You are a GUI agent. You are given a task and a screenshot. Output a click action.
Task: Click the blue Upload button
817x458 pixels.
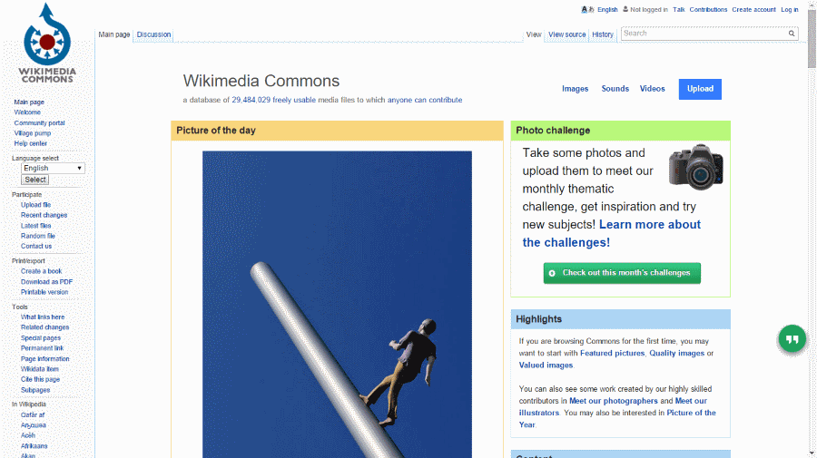pyautogui.click(x=700, y=89)
